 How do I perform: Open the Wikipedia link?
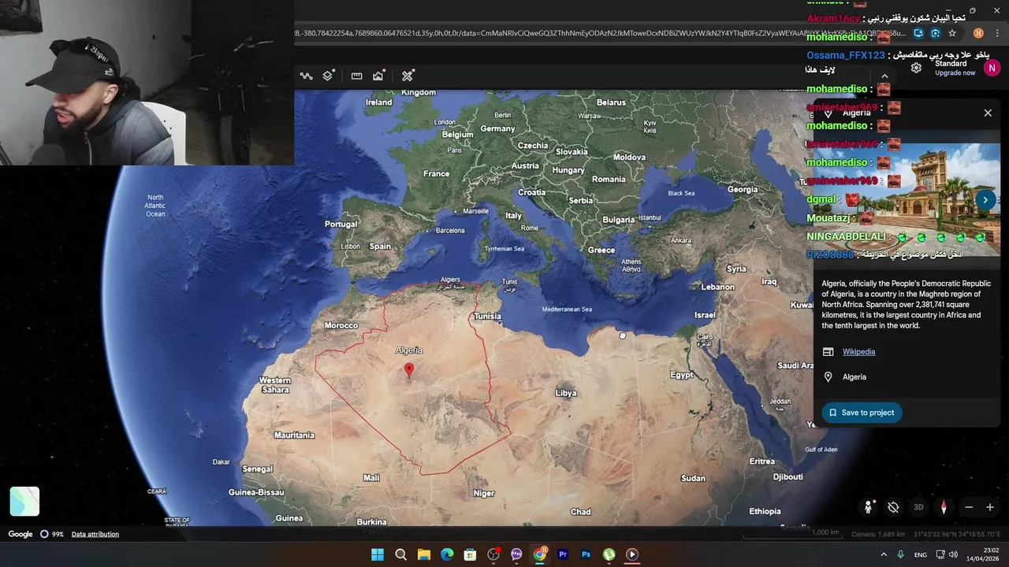858,352
